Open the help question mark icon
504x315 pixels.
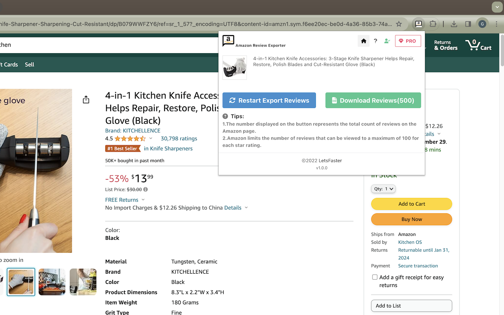(x=375, y=41)
